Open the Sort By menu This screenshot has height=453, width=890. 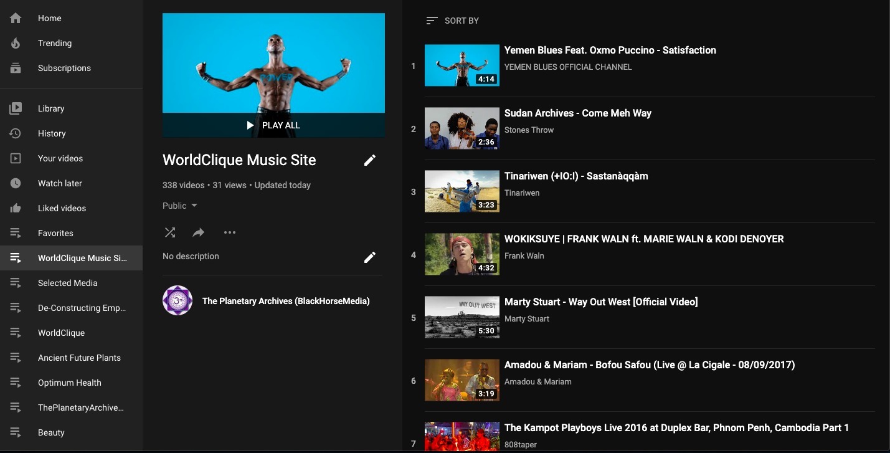[x=453, y=21]
